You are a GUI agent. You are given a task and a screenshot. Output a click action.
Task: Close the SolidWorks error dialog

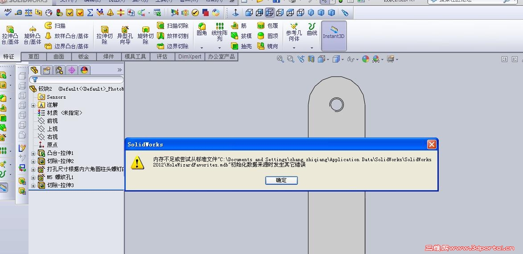pos(432,145)
